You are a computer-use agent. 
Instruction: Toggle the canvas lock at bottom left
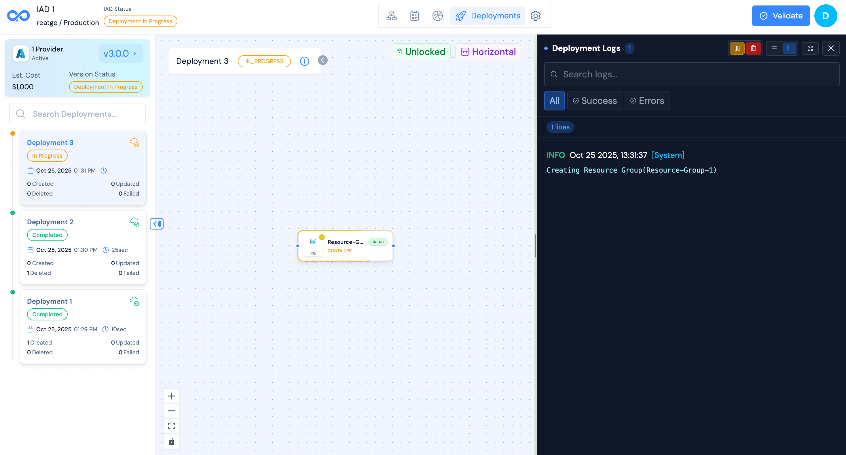click(171, 441)
